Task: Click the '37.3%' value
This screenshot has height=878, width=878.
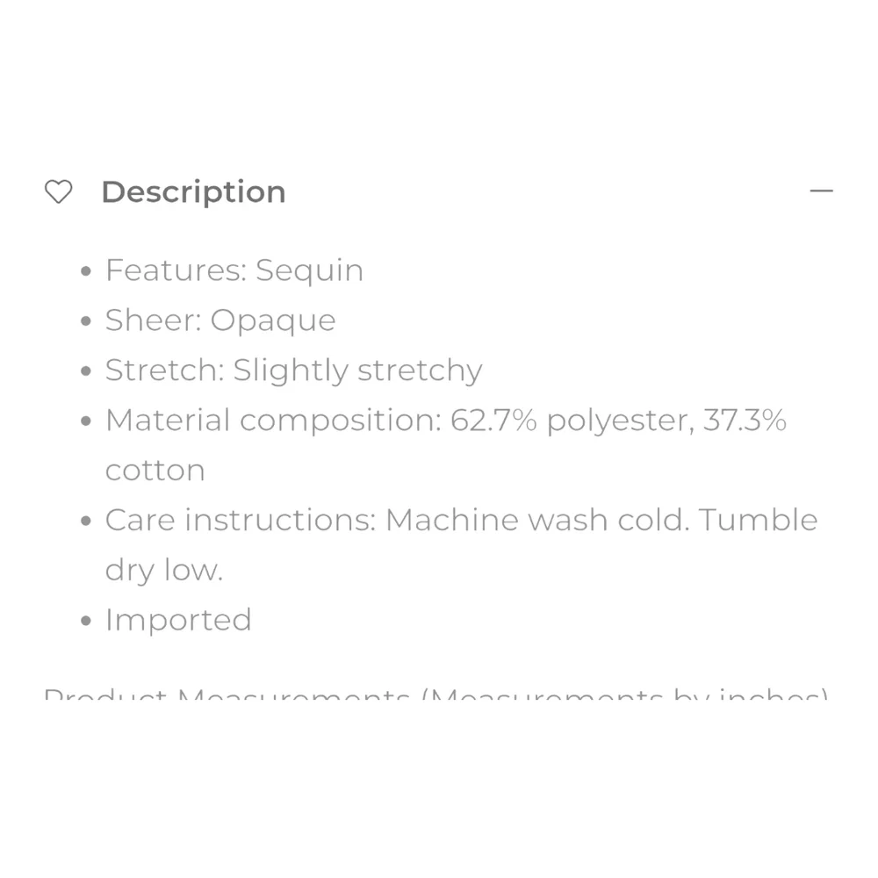Action: [x=745, y=421]
